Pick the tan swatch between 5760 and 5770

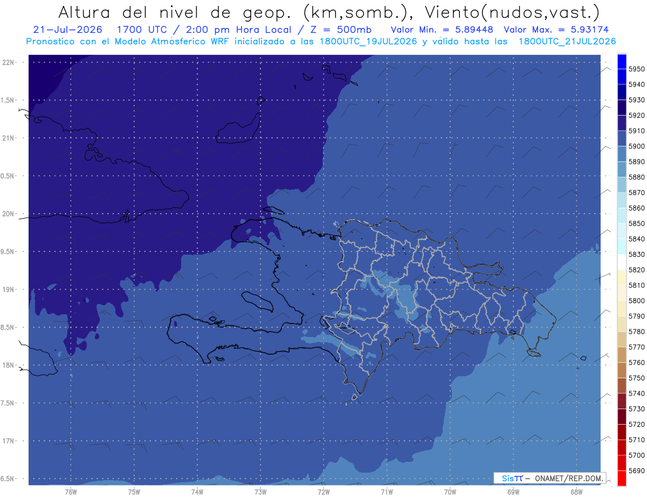click(x=622, y=355)
